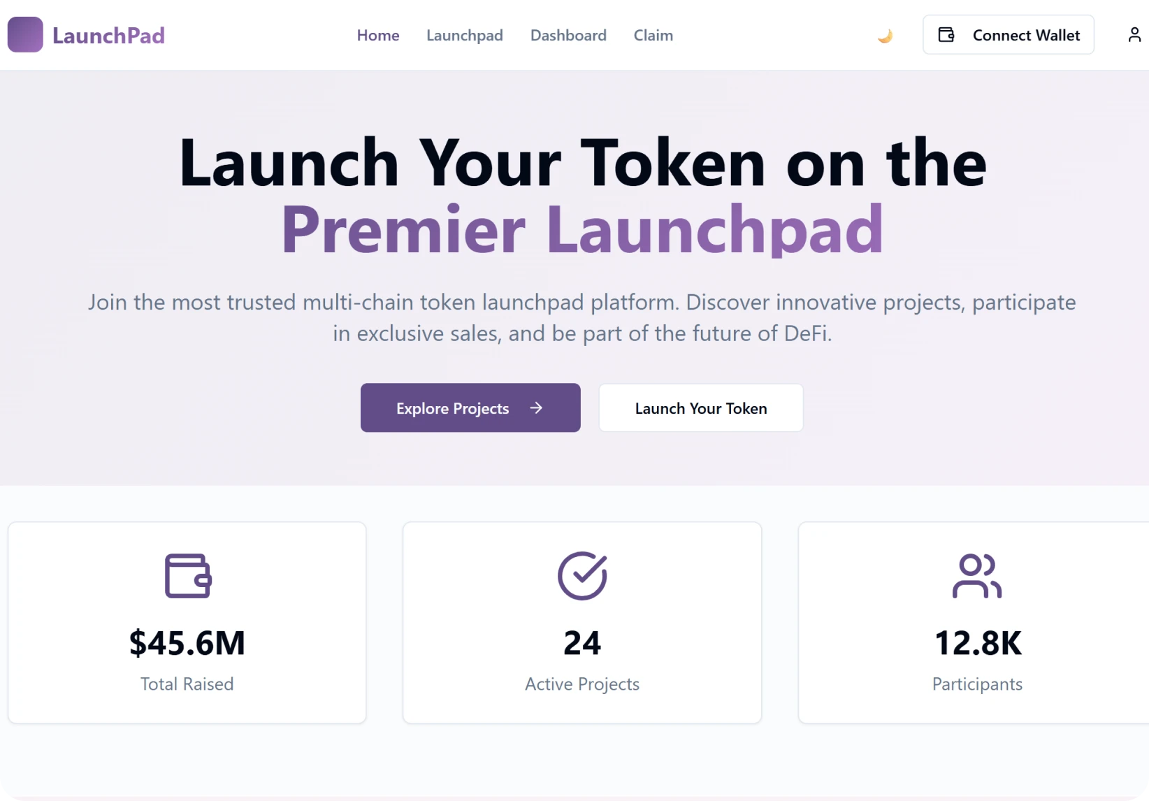1149x801 pixels.
Task: Click the $45.6M Total Raised stat card
Action: pyautogui.click(x=187, y=622)
